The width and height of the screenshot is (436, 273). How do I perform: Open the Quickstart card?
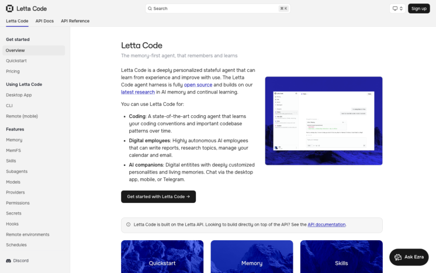162,257
